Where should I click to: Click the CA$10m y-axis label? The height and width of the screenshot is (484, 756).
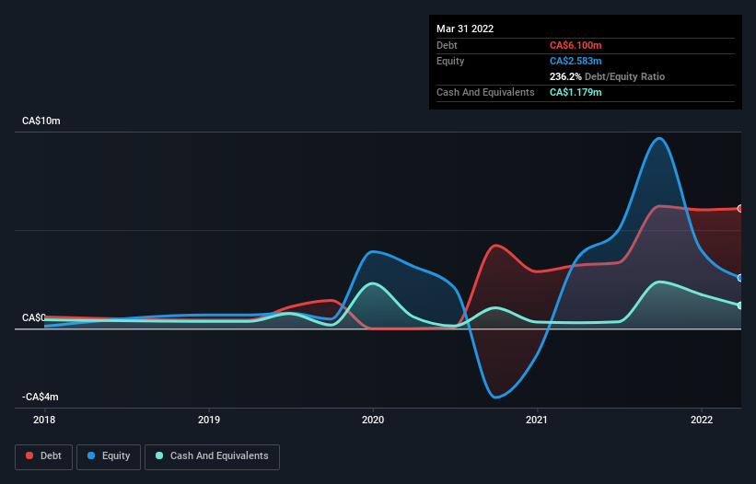coord(41,121)
